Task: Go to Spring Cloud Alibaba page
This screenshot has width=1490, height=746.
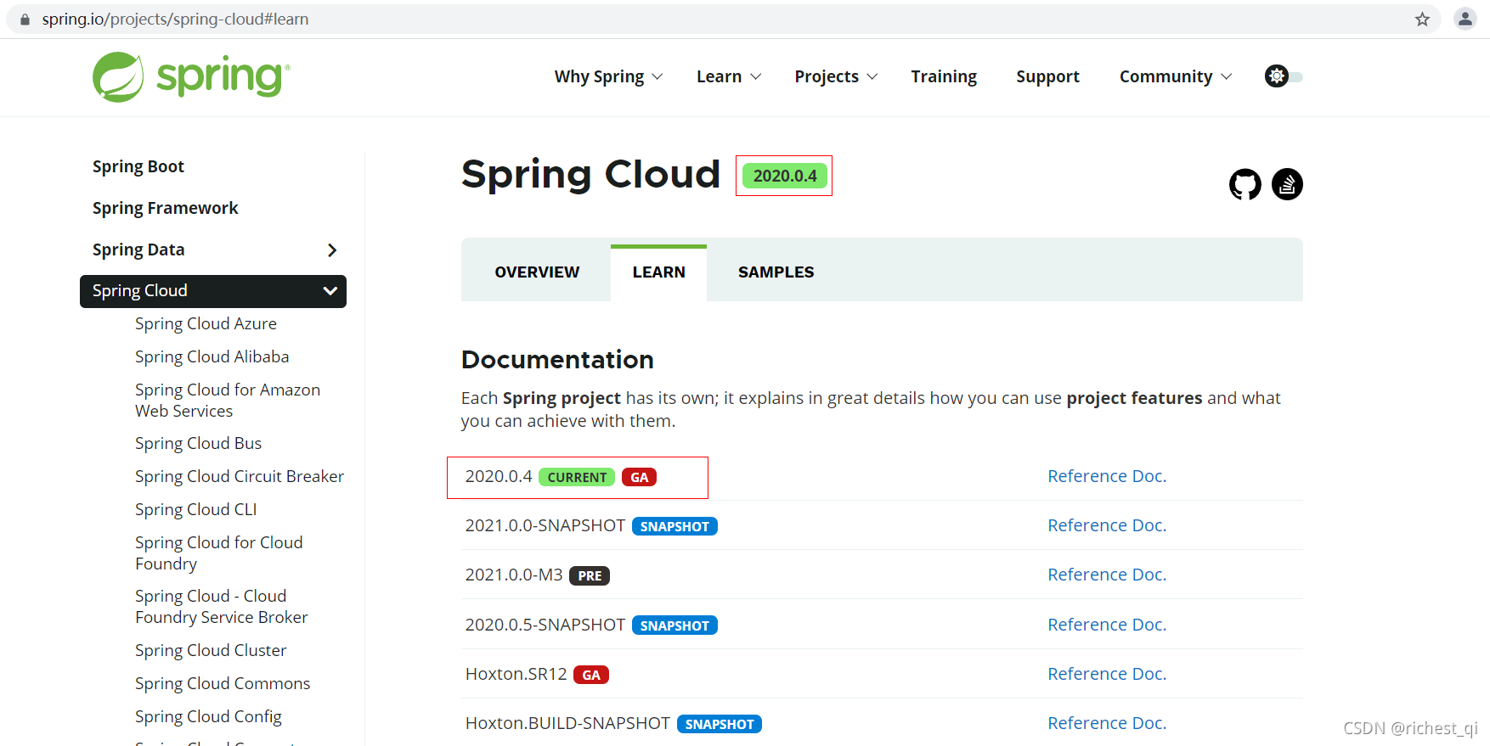Action: click(212, 356)
